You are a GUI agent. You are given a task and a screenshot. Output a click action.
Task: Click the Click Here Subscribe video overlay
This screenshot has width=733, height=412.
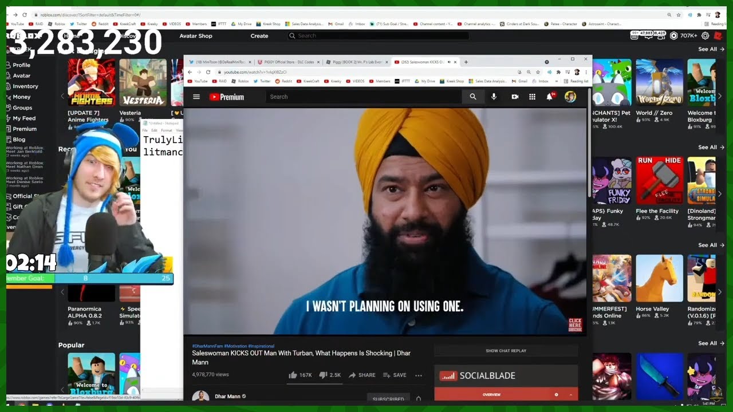click(x=575, y=324)
